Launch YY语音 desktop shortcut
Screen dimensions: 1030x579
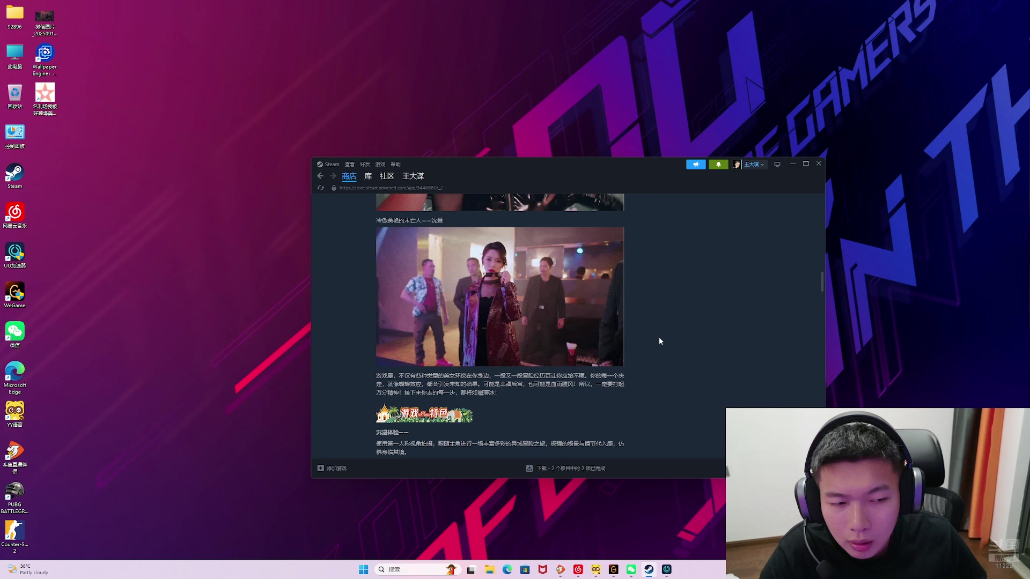[14, 414]
